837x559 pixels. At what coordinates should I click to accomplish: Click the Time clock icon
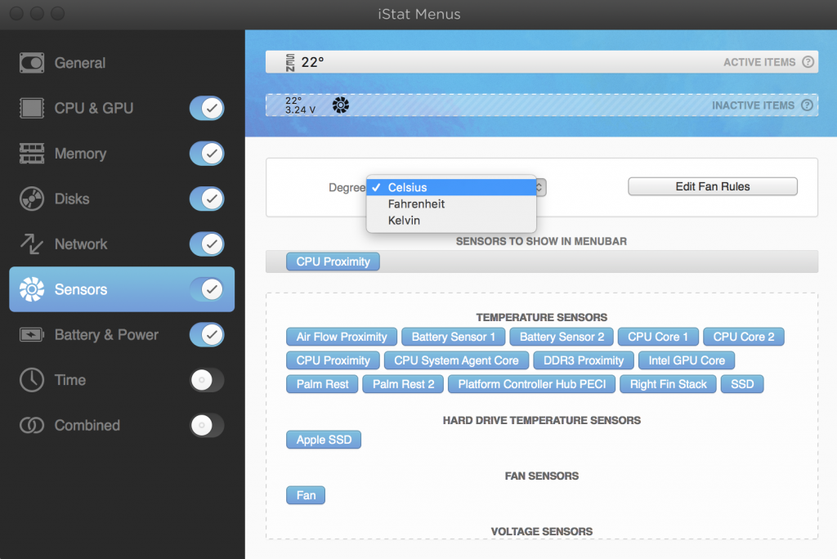(31, 380)
